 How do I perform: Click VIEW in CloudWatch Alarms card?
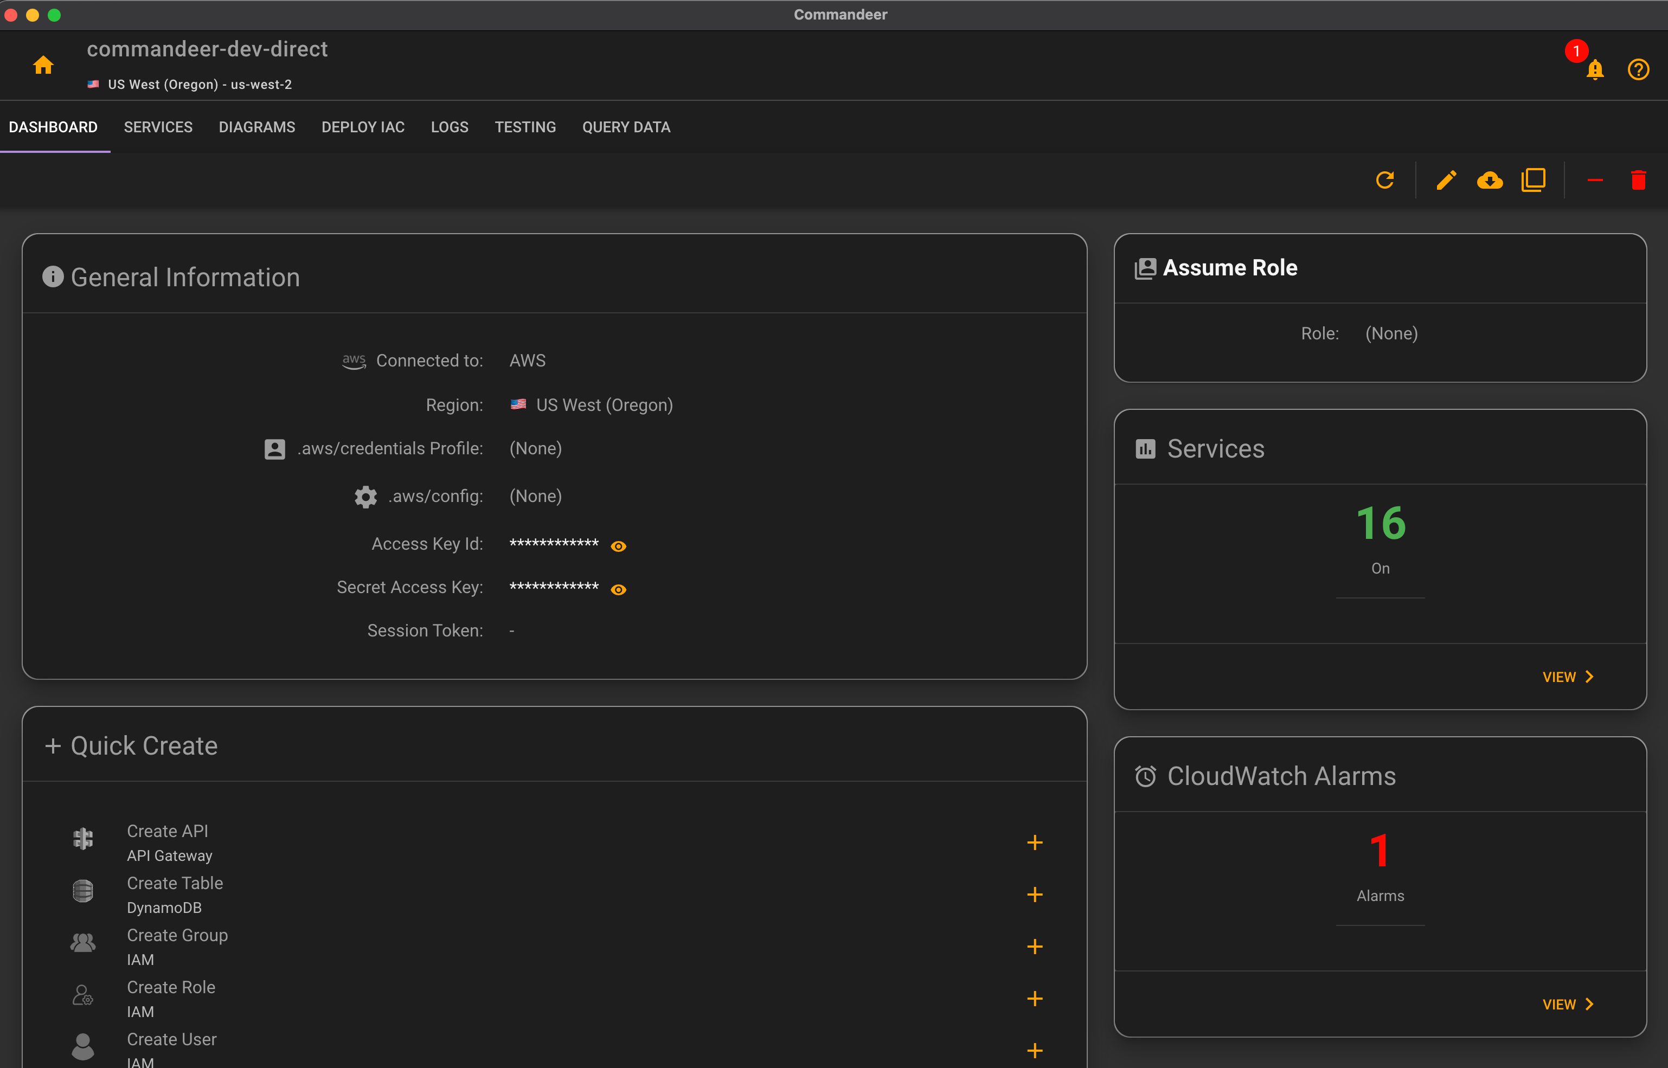coord(1568,1004)
